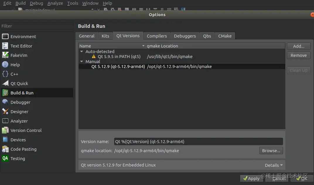Click Browse... for qmake location
Viewport: 314px width, 185px height.
tap(271, 150)
